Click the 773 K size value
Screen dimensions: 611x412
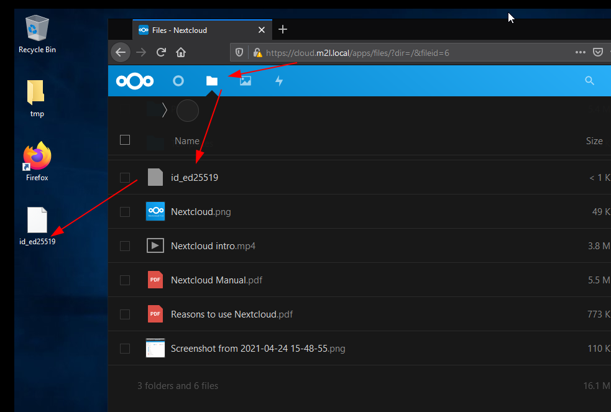coord(599,314)
